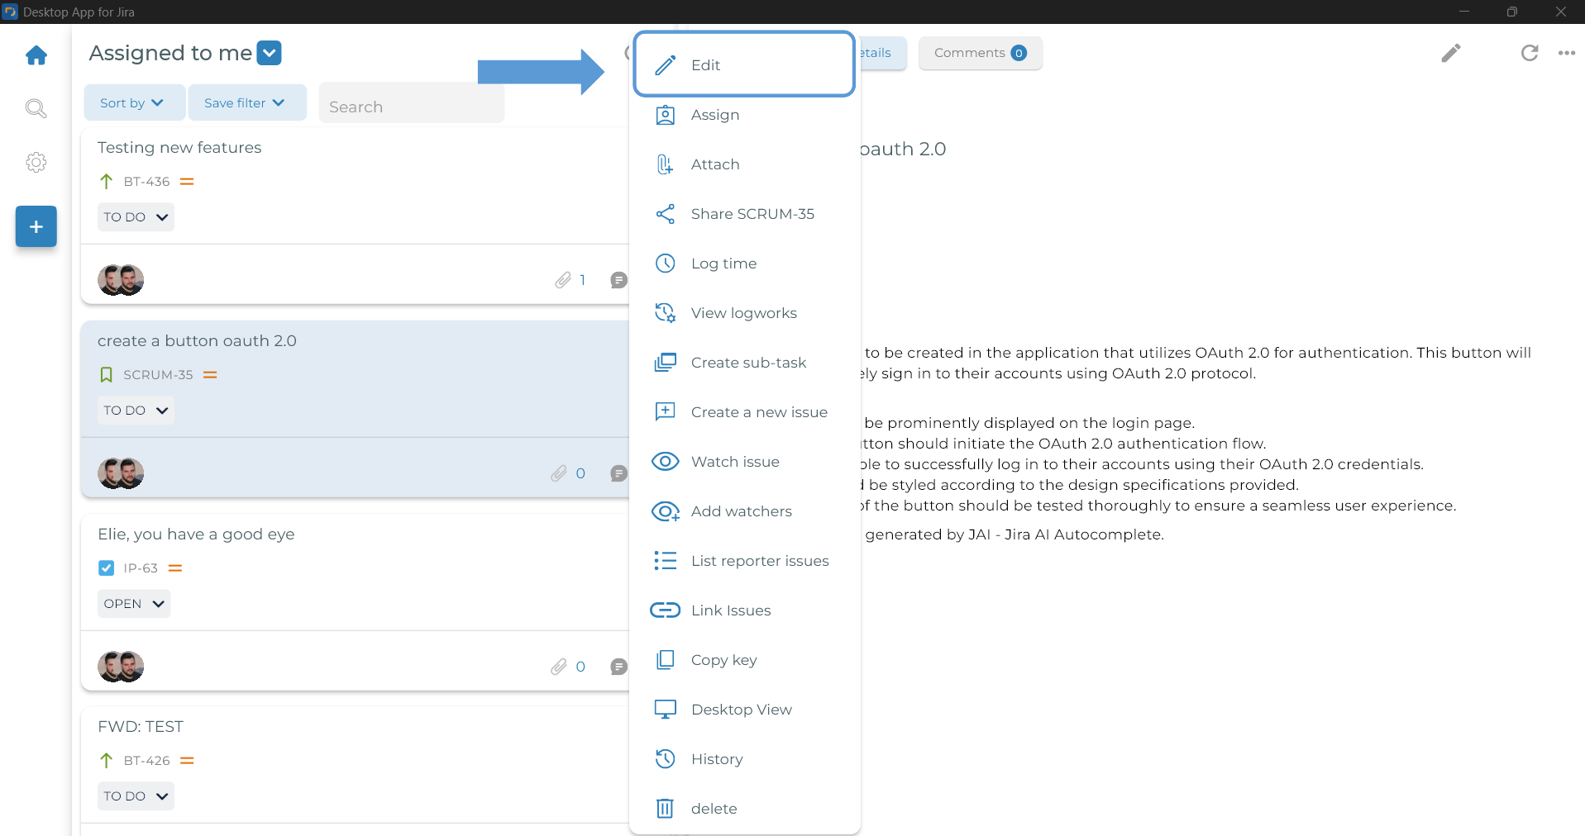
Task: Click the Home icon in sidebar
Action: [x=36, y=55]
